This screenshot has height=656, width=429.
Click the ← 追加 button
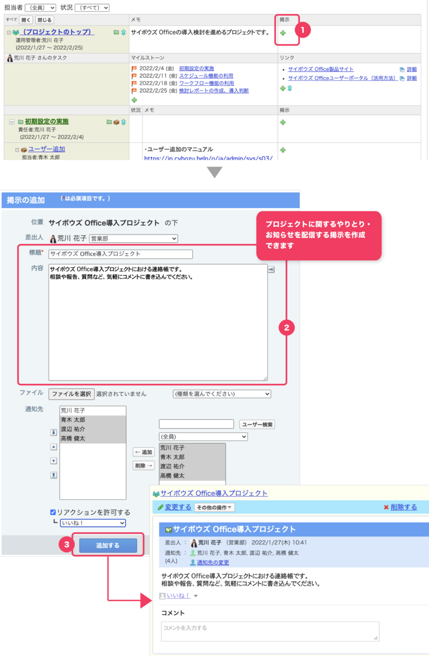(x=144, y=452)
